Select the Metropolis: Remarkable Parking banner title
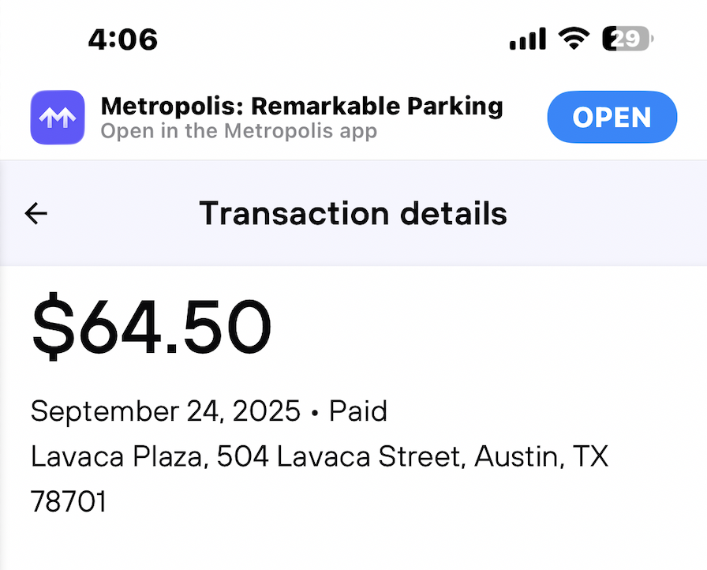The image size is (707, 570). tap(301, 106)
